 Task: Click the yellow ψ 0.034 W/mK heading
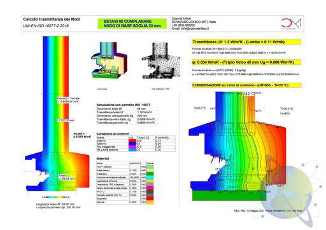pos(246,62)
